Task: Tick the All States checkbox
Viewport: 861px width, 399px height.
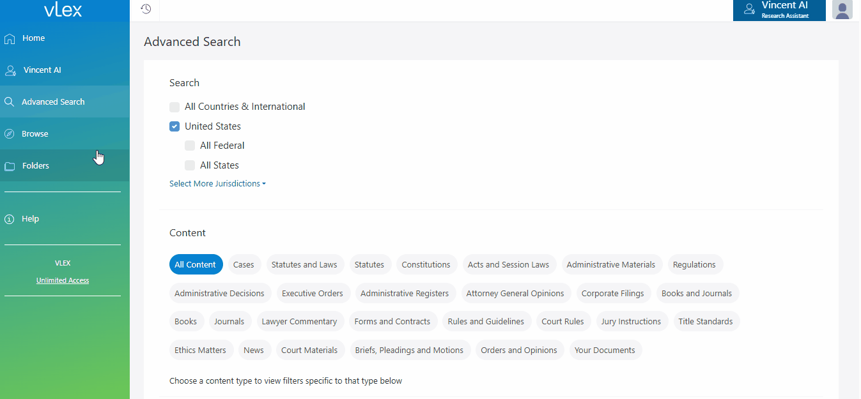Action: tap(190, 165)
